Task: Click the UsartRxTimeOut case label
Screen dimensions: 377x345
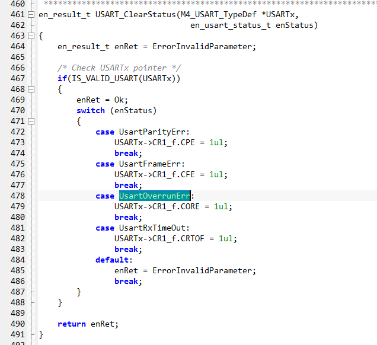Action: [x=152, y=228]
